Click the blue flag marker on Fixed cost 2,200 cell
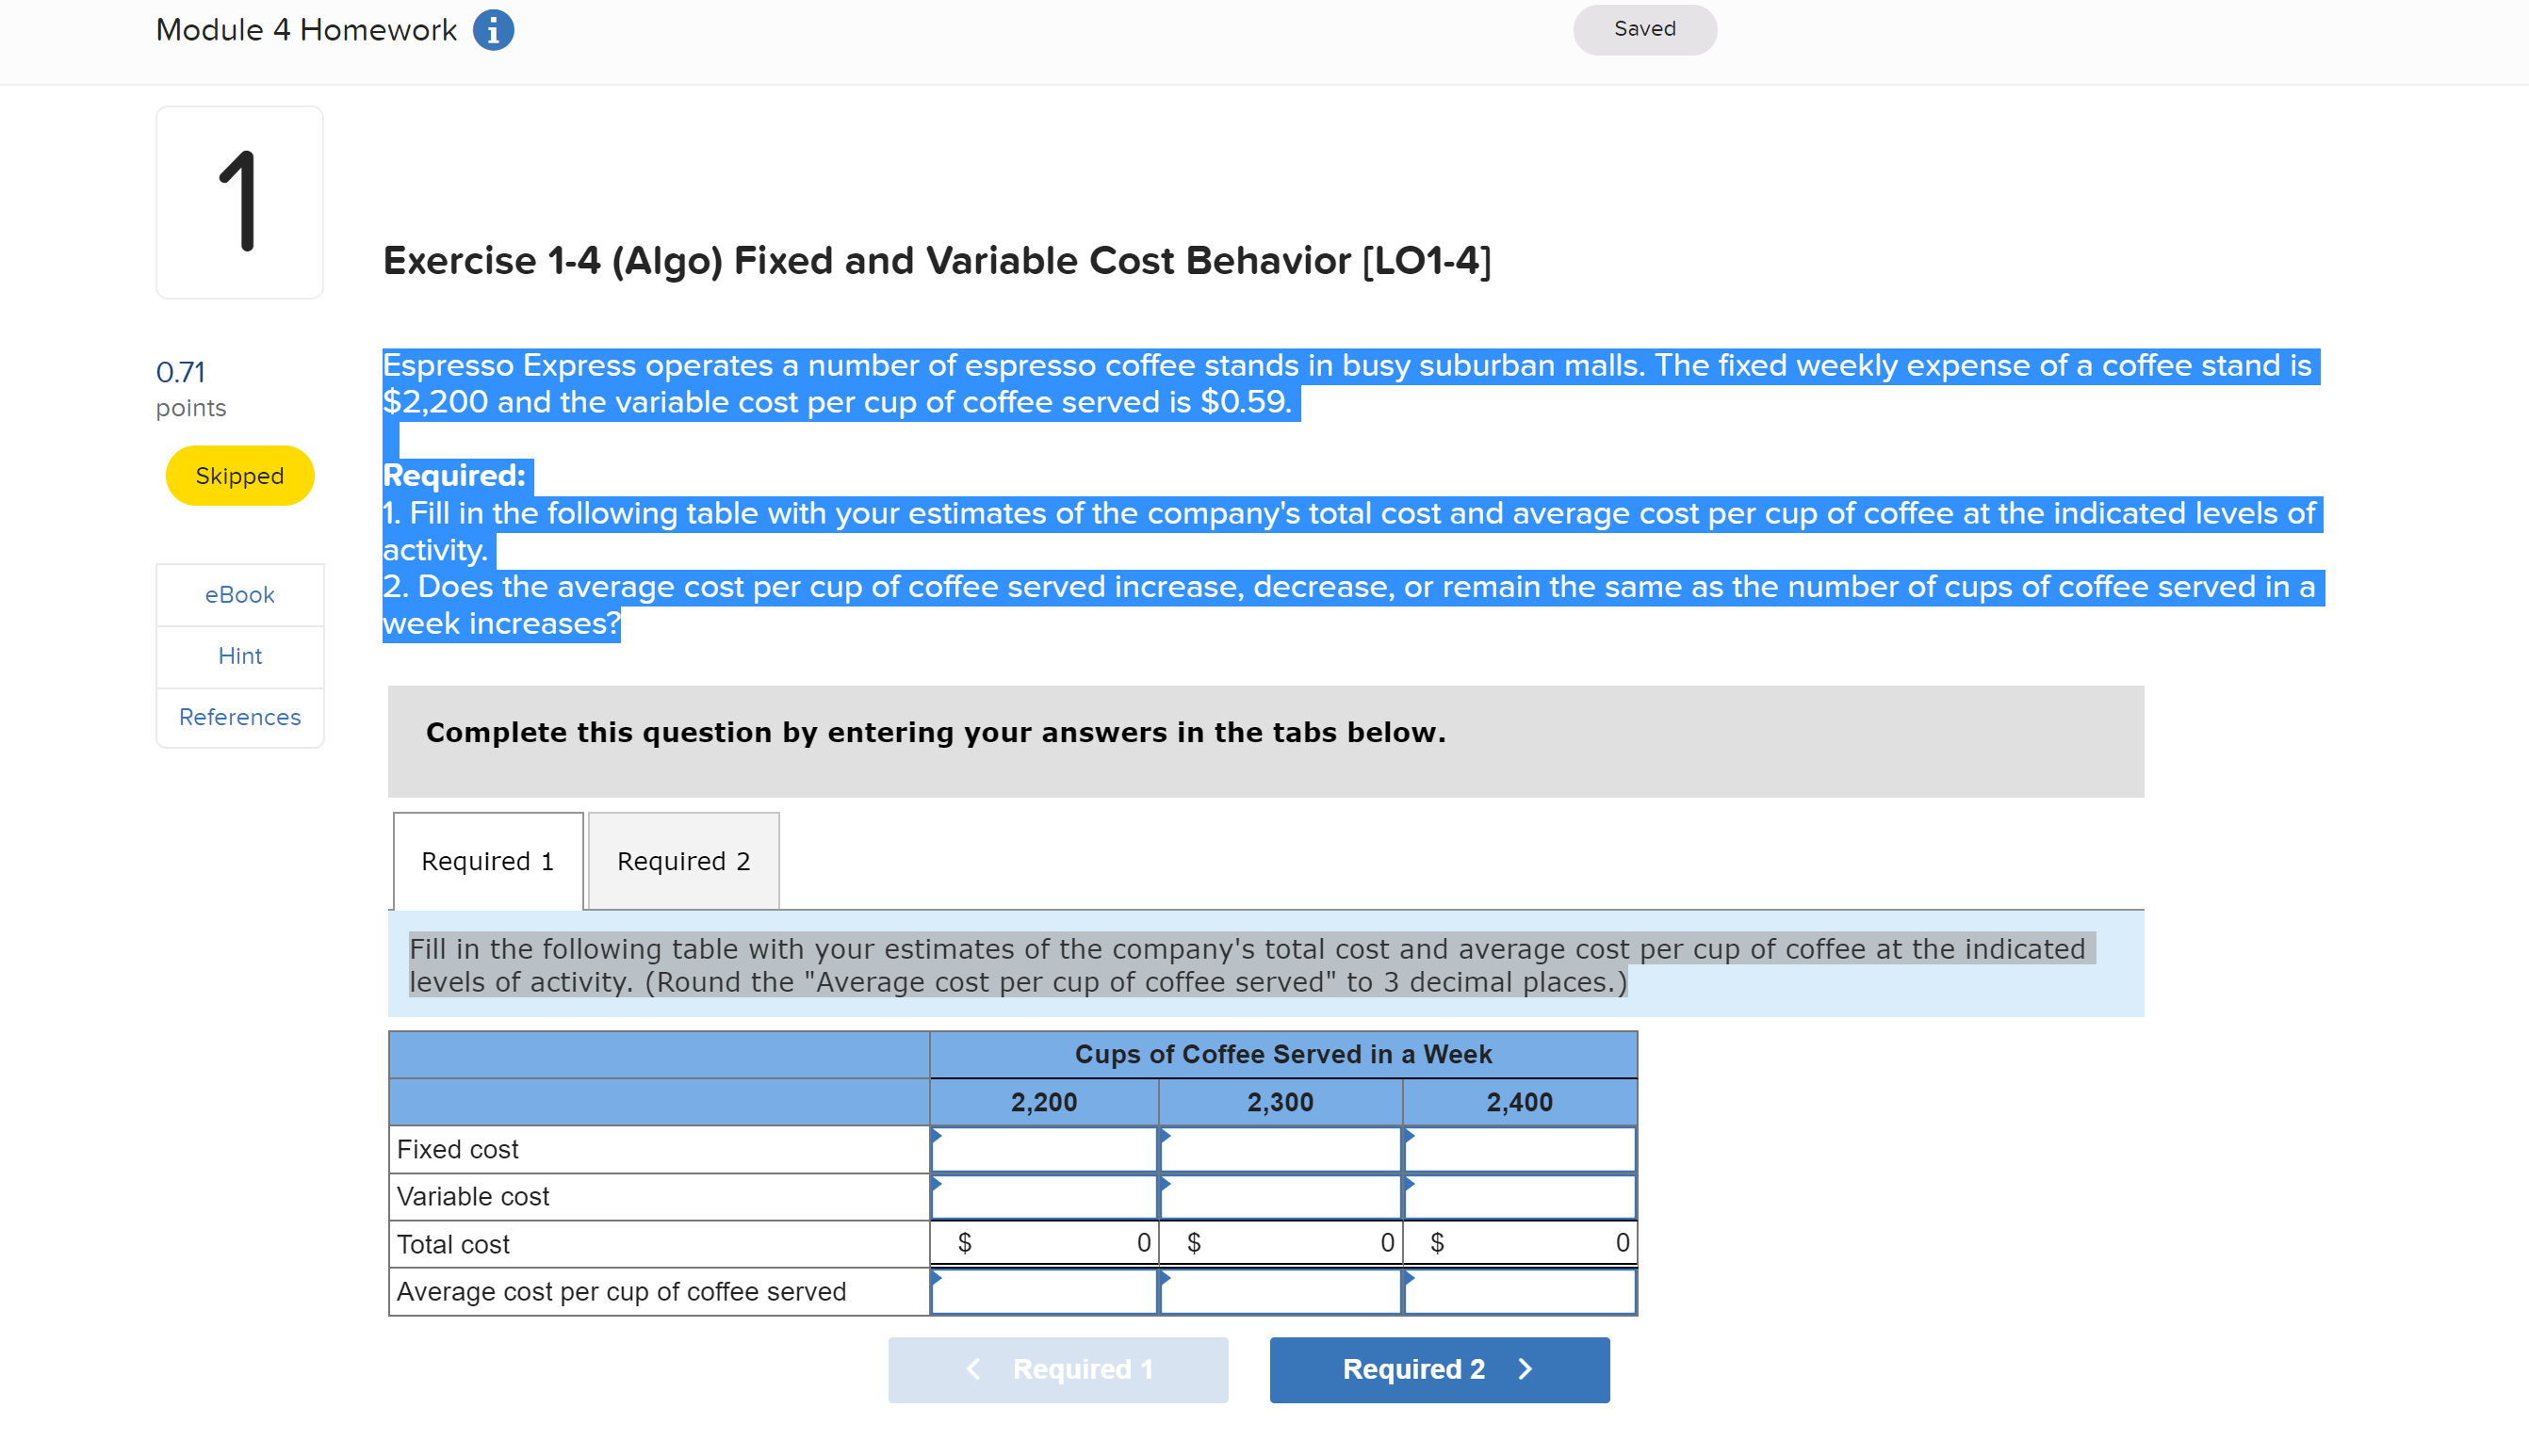This screenshot has width=2529, height=1456. (938, 1137)
